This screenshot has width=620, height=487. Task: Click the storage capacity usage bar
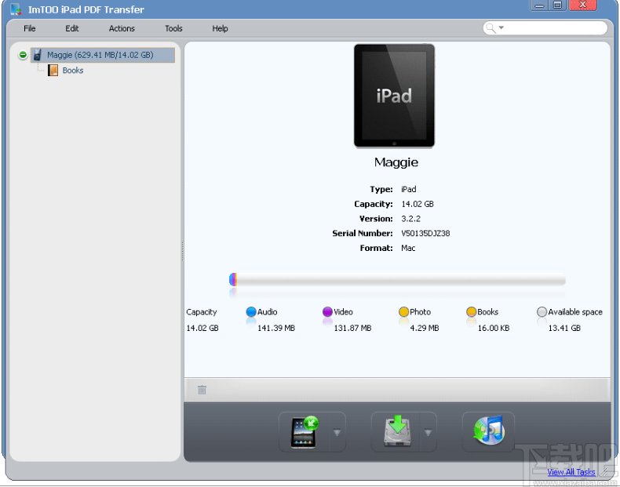coord(397,280)
